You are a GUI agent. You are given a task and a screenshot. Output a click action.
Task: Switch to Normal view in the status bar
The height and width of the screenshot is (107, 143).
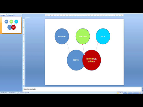point(118,93)
